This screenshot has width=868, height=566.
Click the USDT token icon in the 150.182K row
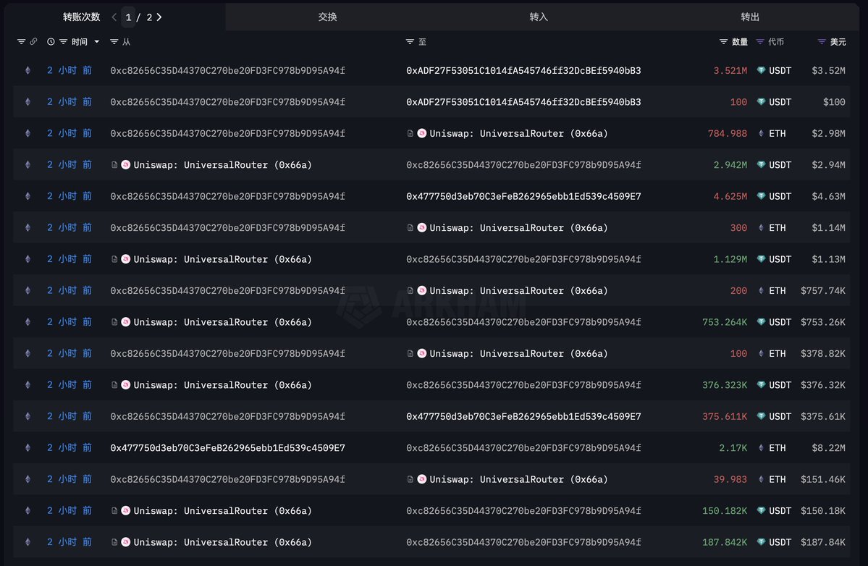click(761, 511)
